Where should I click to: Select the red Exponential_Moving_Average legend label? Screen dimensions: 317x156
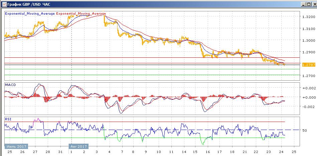(81, 14)
